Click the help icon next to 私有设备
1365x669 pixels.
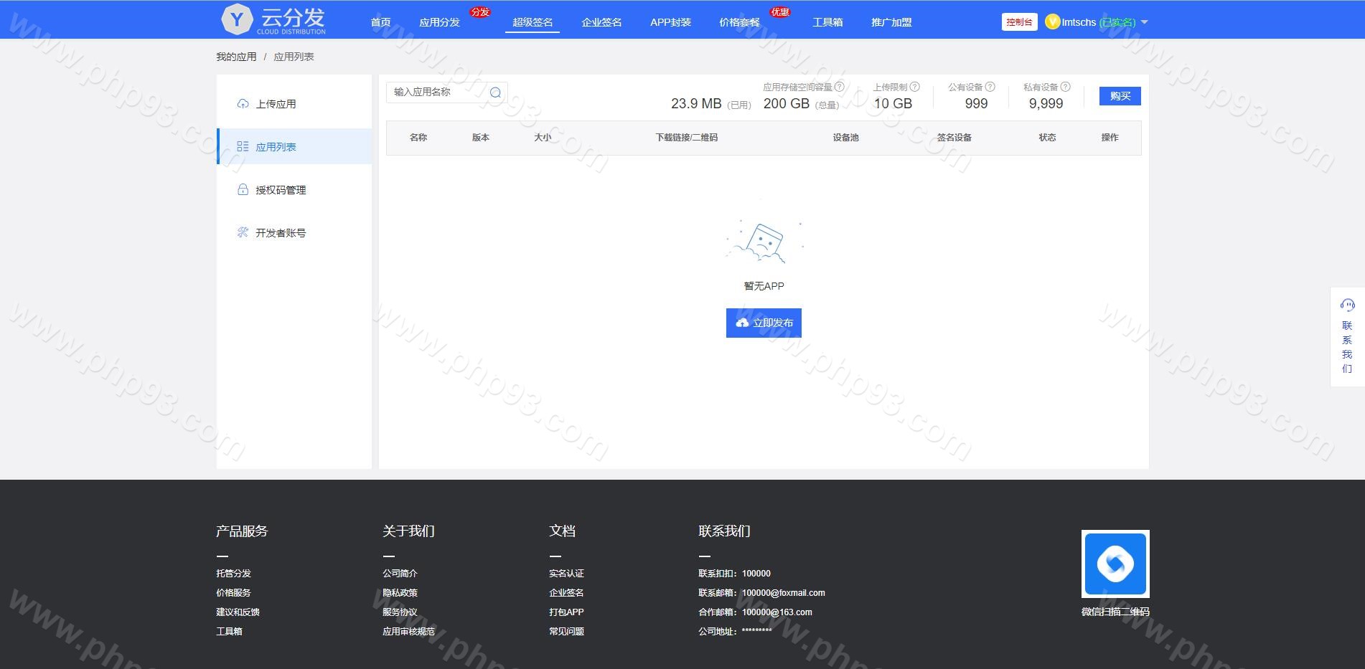coord(1065,87)
